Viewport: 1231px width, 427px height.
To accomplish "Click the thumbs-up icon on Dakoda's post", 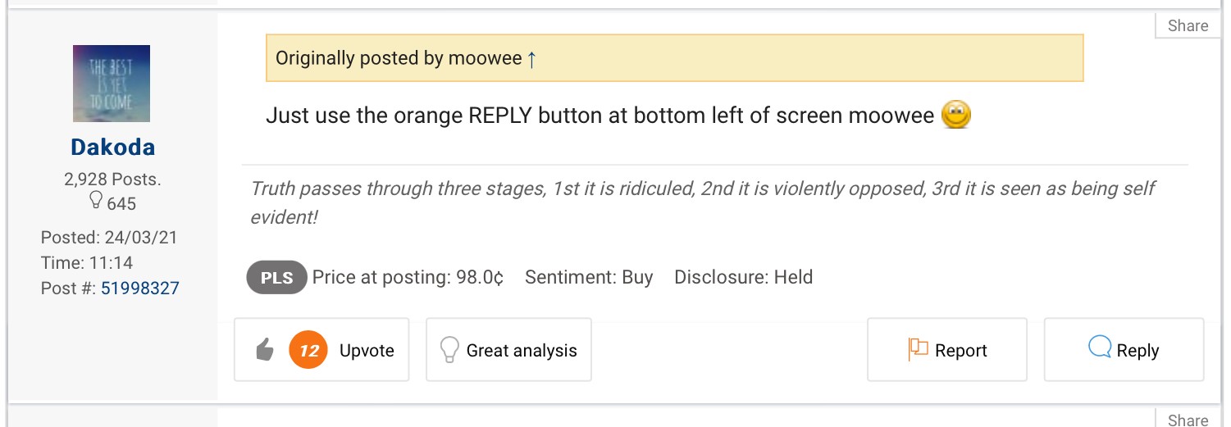I will pos(264,351).
